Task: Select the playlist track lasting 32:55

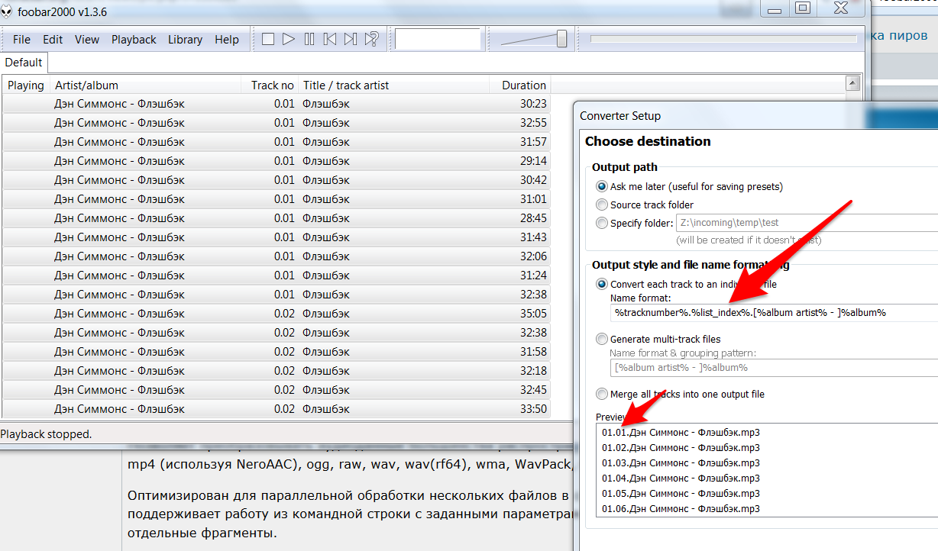Action: [x=277, y=123]
